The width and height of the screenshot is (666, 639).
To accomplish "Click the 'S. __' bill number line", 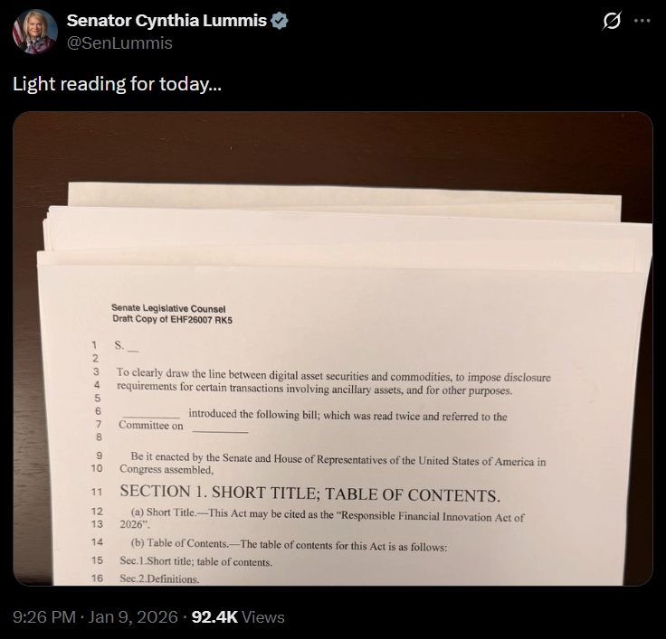I will [127, 346].
